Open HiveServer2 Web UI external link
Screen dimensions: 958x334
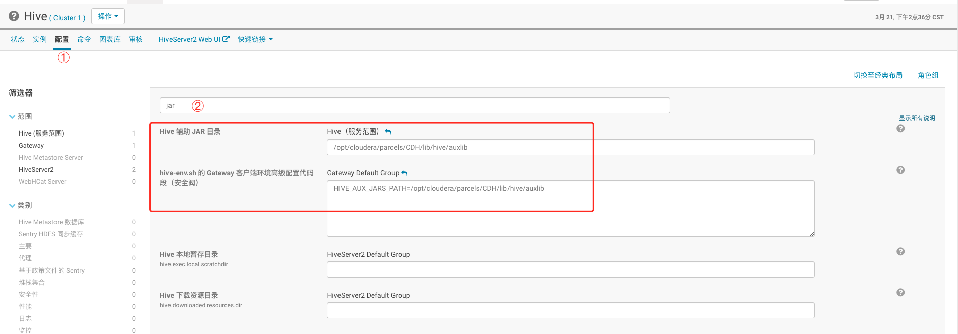(194, 39)
